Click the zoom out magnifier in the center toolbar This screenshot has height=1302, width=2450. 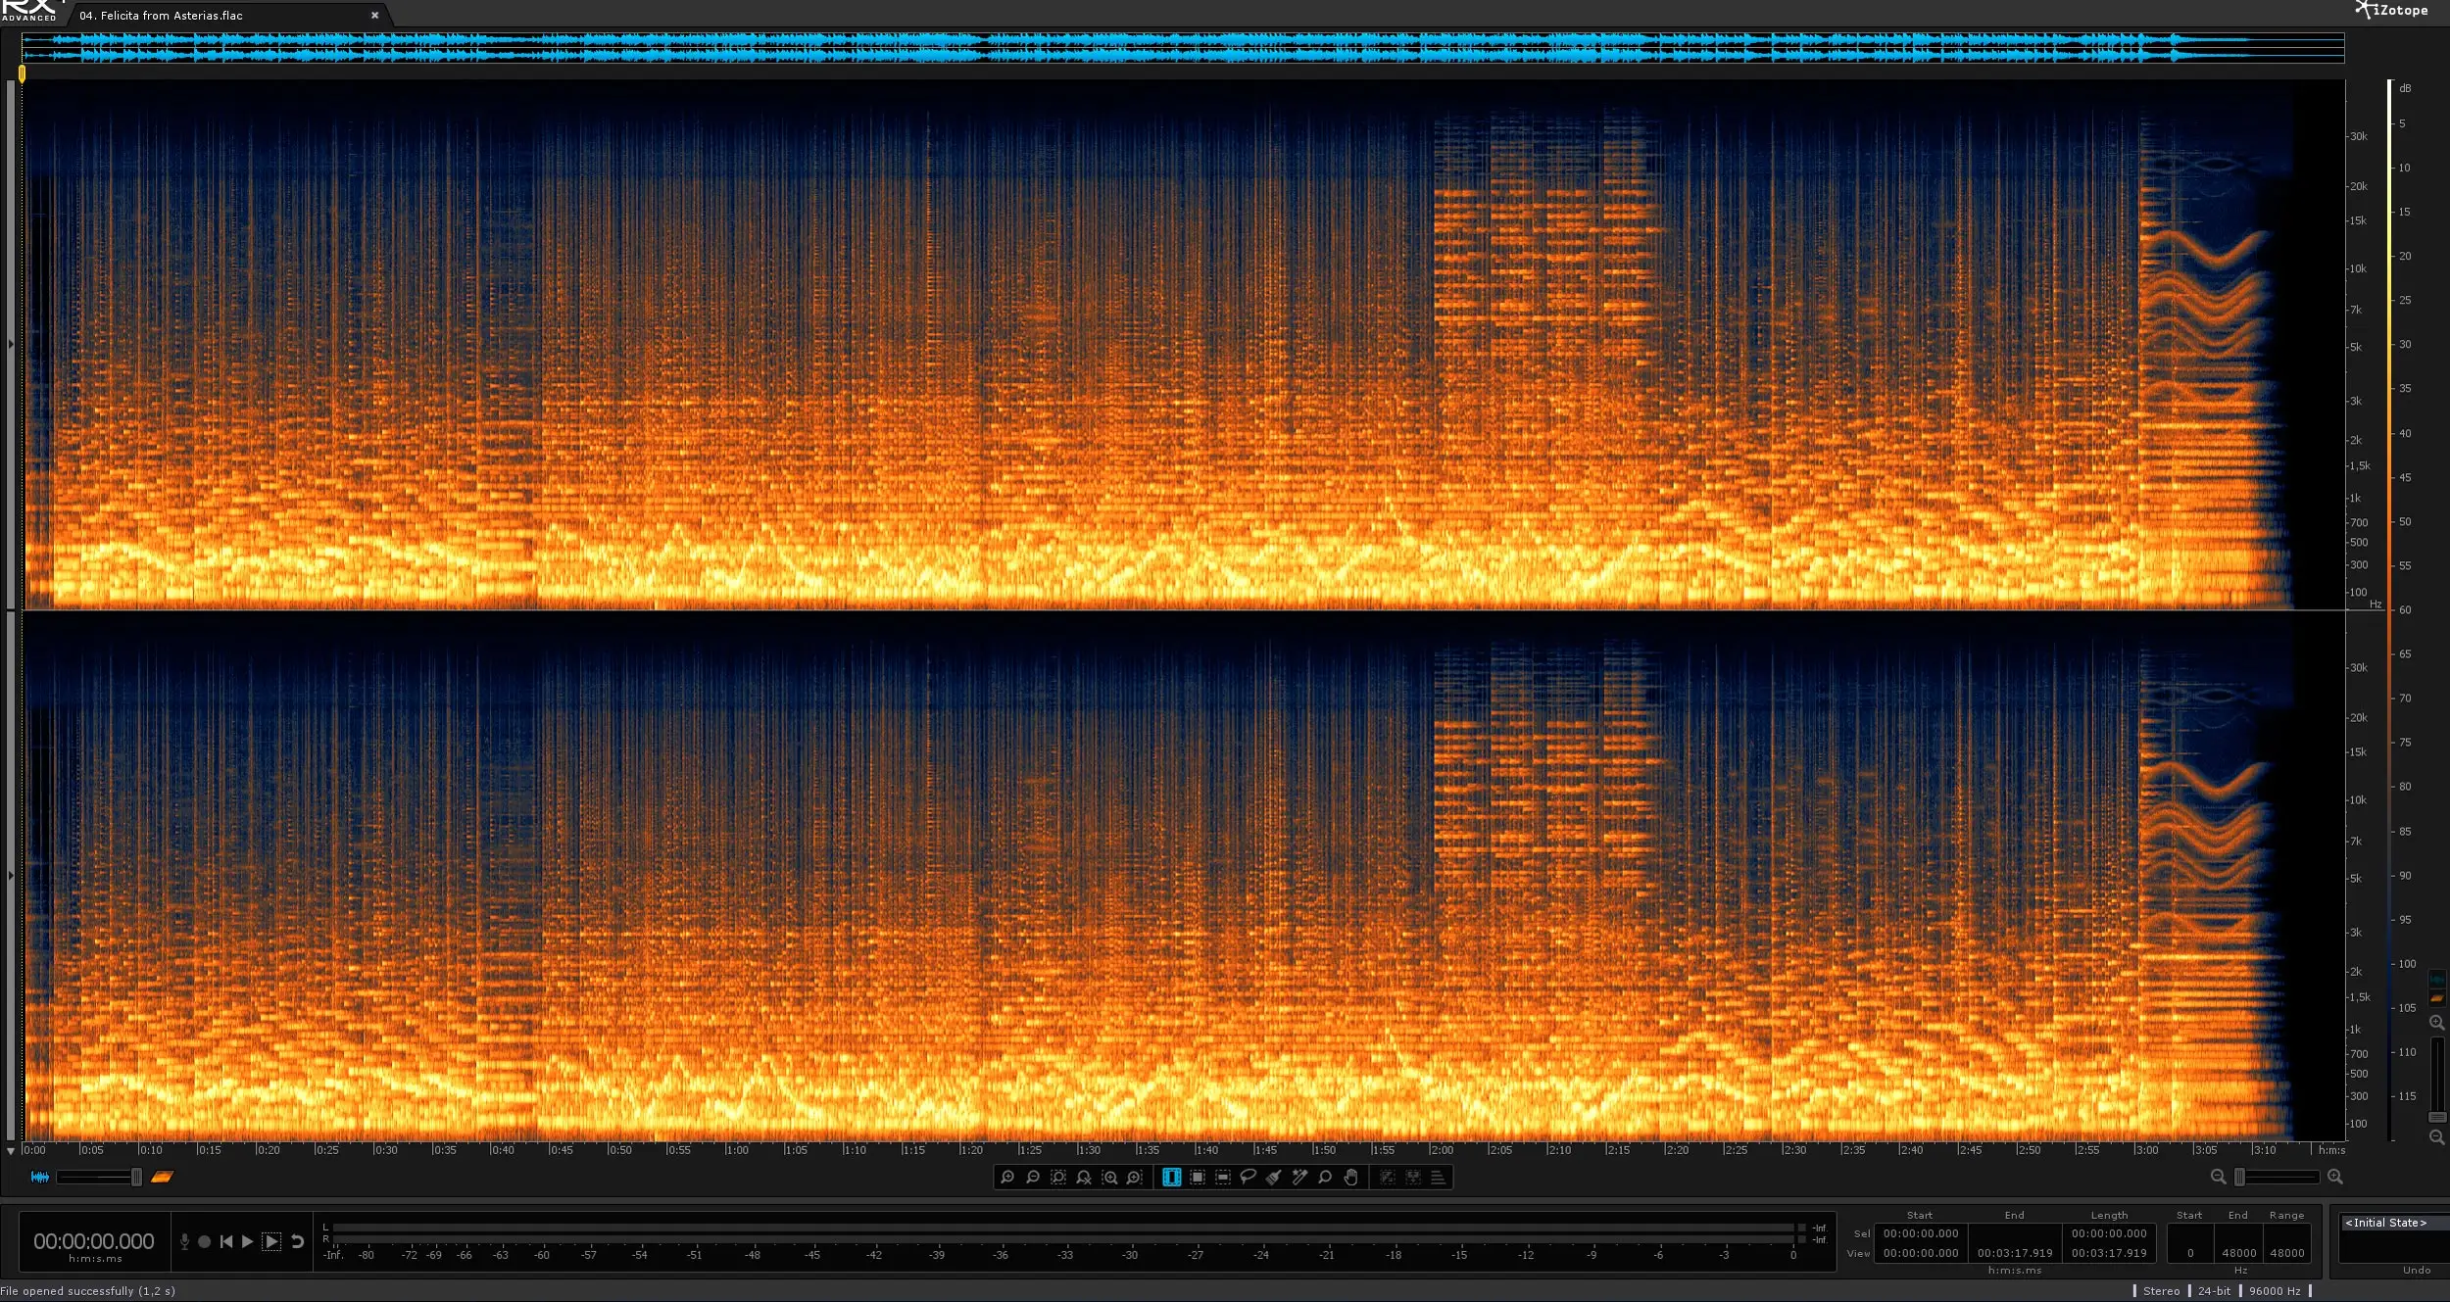pyautogui.click(x=1033, y=1178)
